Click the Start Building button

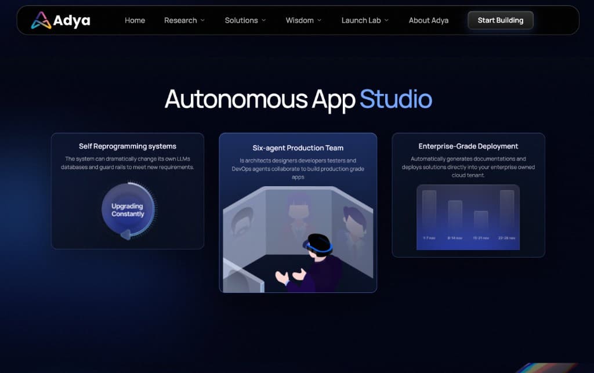pos(501,20)
